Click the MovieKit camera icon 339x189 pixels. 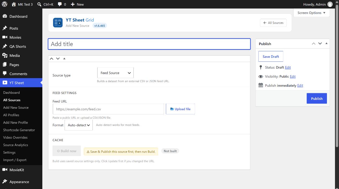[x=5, y=170]
